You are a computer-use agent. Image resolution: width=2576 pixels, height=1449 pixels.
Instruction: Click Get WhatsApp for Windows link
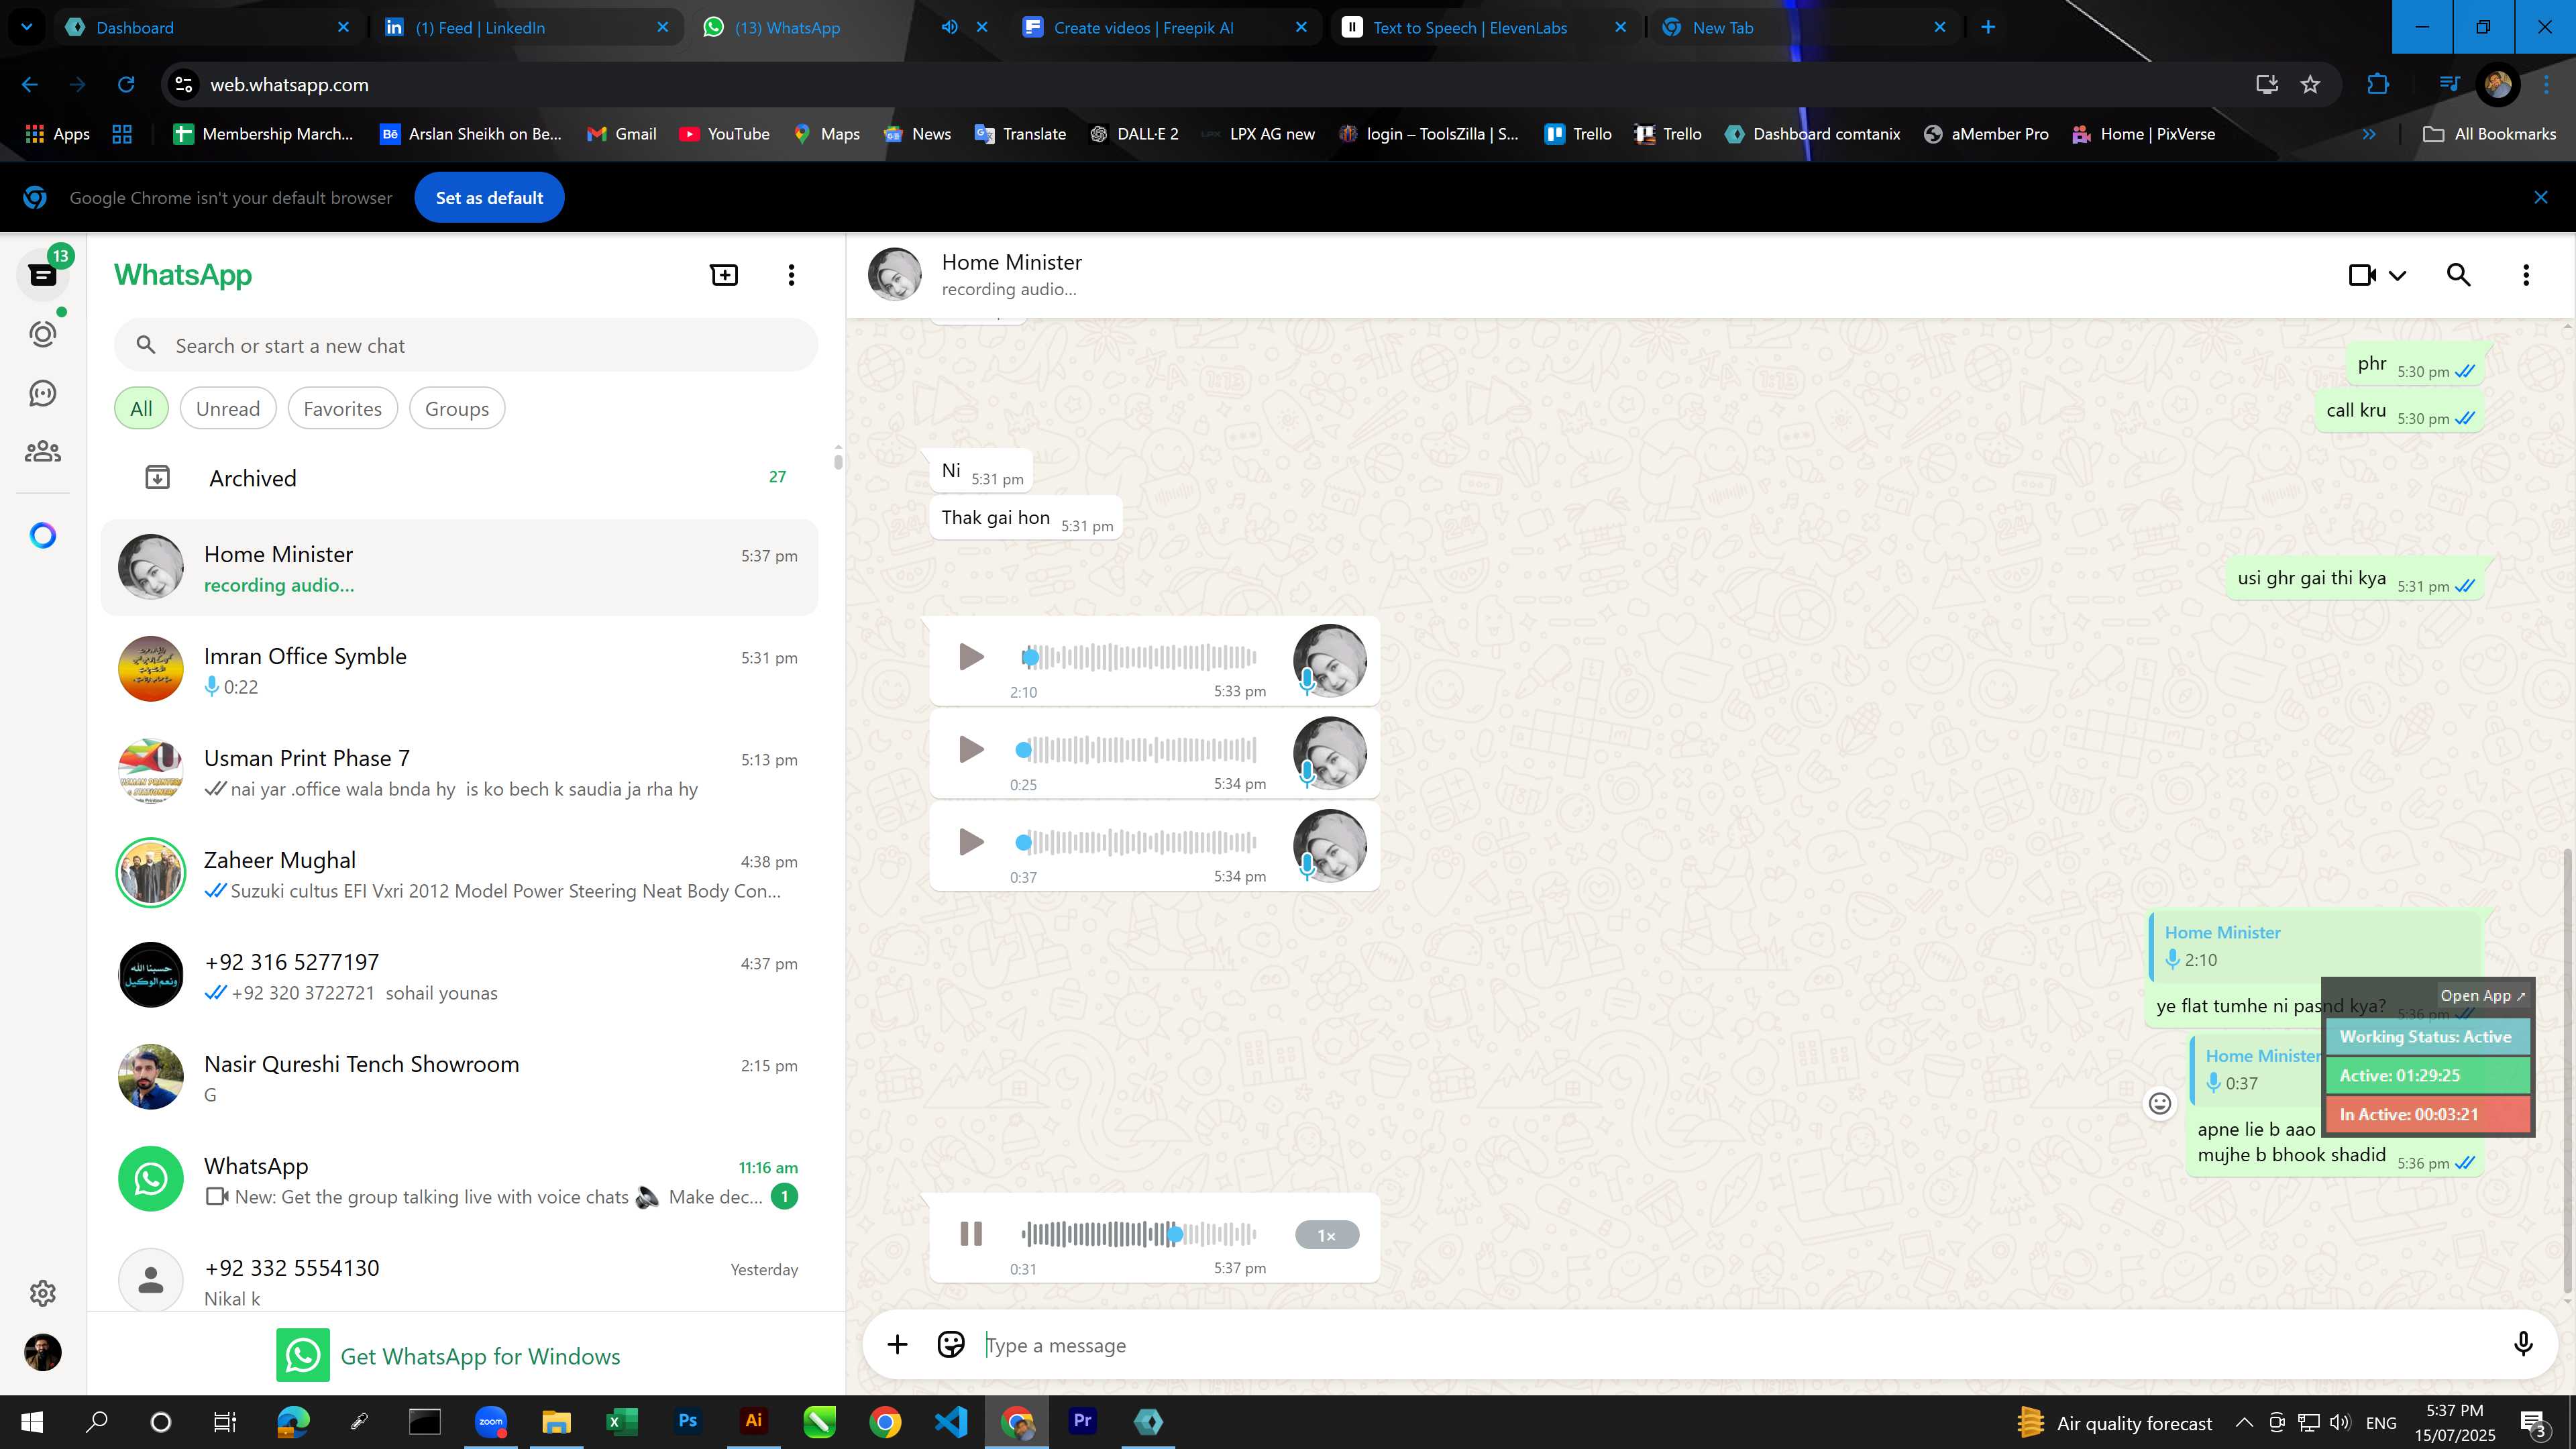449,1356
